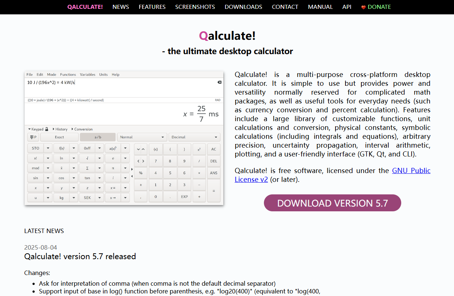Open the NEWS page in navigation
454x296 pixels.
[121, 7]
